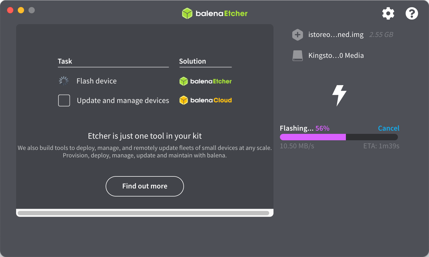429x257 pixels.
Task: Click the Find out more button
Action: point(145,186)
